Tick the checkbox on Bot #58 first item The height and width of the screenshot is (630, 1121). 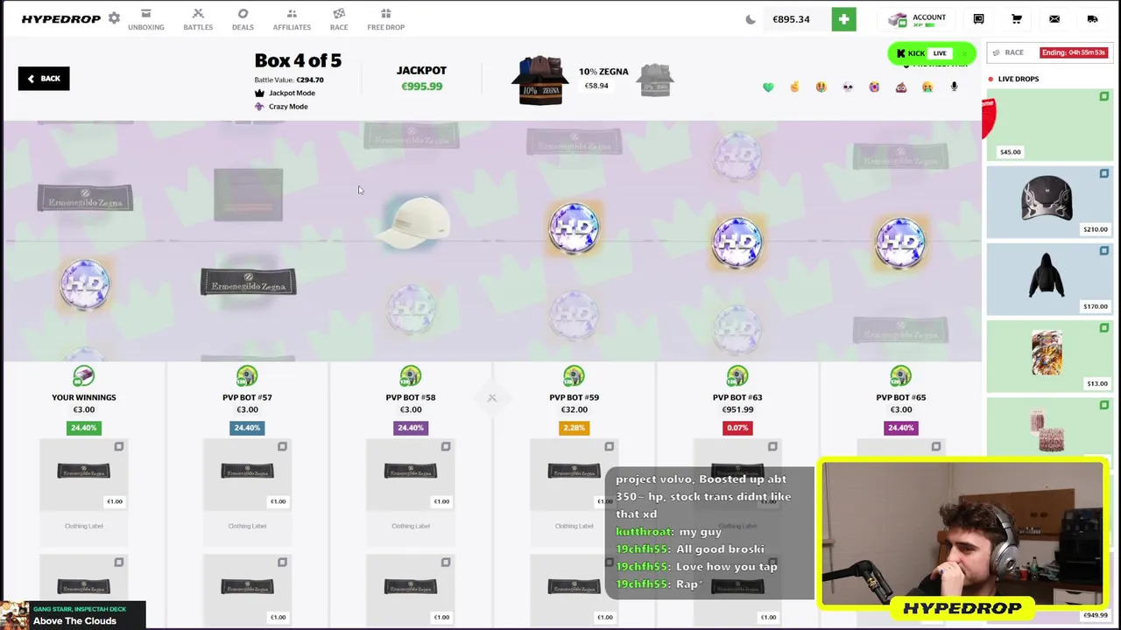click(446, 447)
